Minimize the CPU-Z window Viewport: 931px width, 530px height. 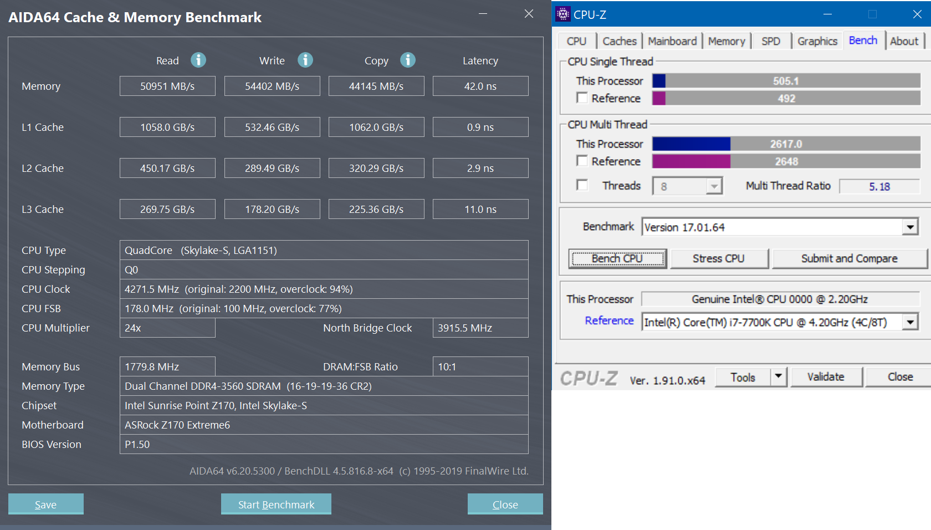point(828,14)
